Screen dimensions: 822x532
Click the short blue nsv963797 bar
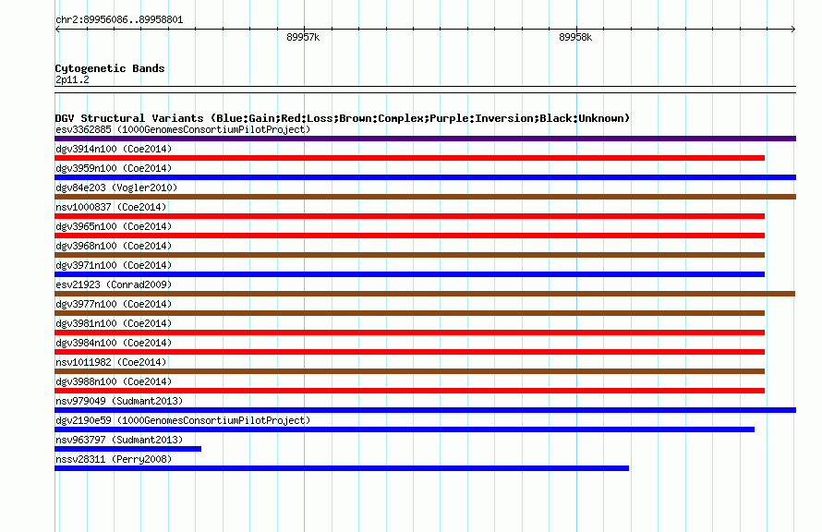coord(127,449)
